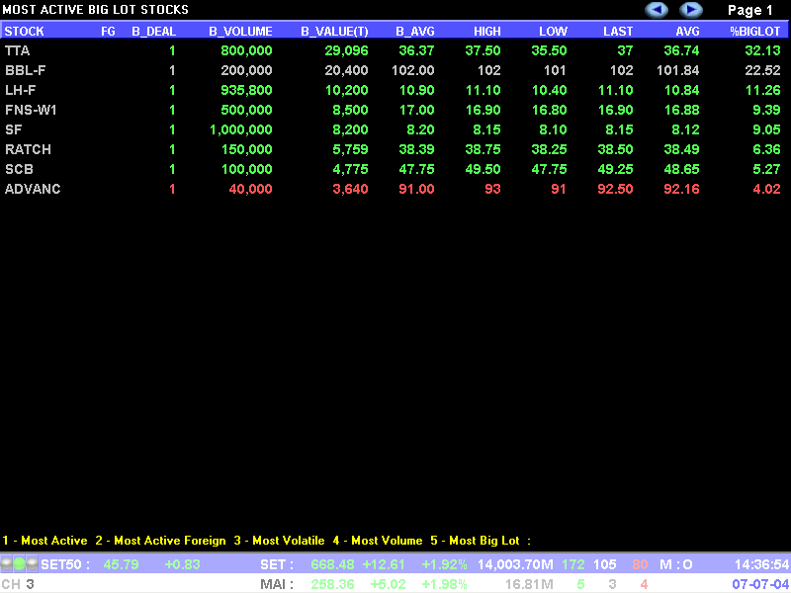Image resolution: width=791 pixels, height=593 pixels.
Task: Select 4 - Most Volume option
Action: (378, 541)
